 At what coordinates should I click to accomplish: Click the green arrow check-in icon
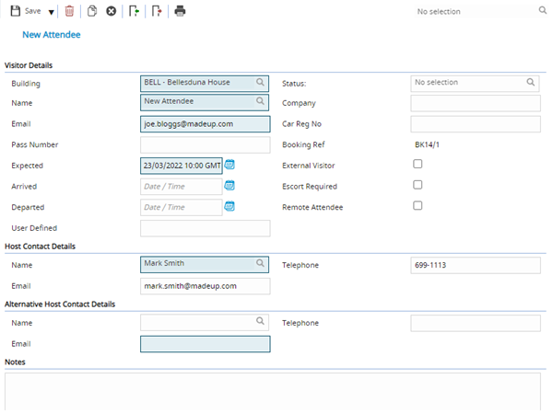[x=135, y=11]
